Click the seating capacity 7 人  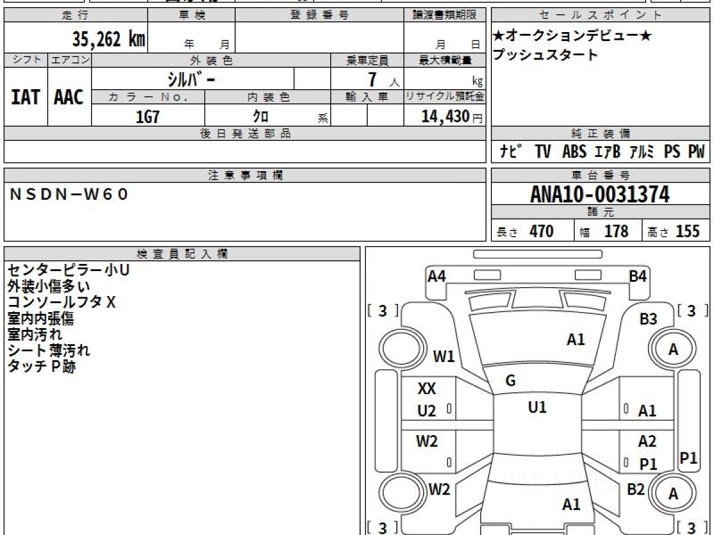[384, 79]
